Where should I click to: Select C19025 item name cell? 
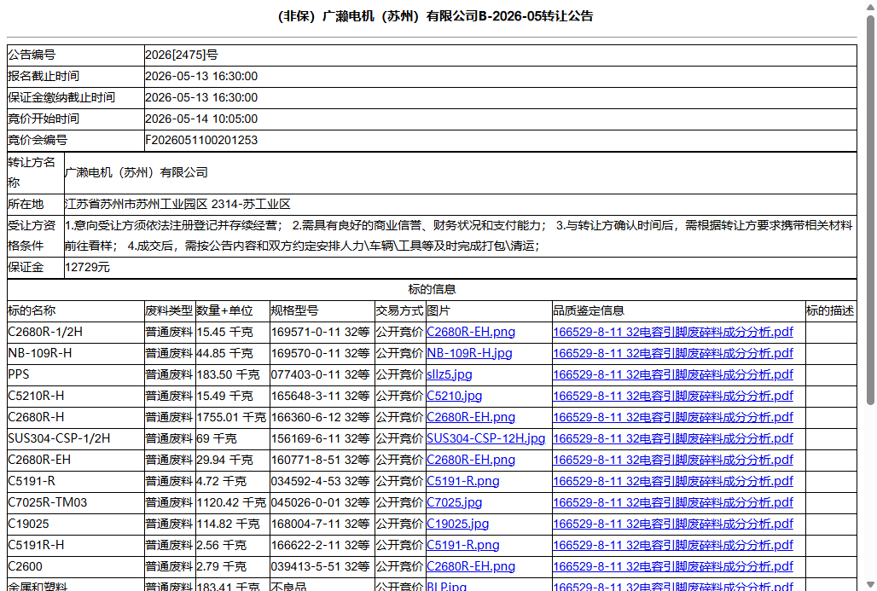coord(76,524)
